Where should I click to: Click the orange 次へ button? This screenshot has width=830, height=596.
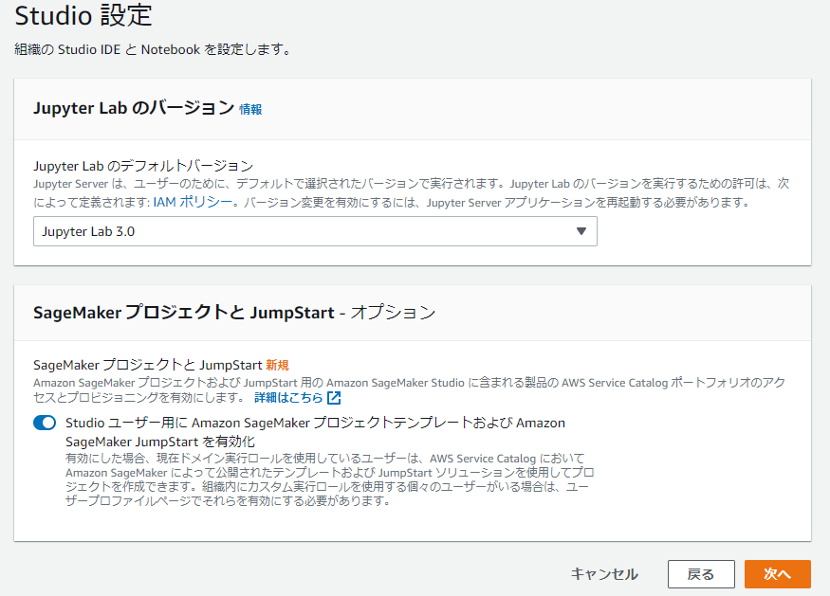point(777,574)
